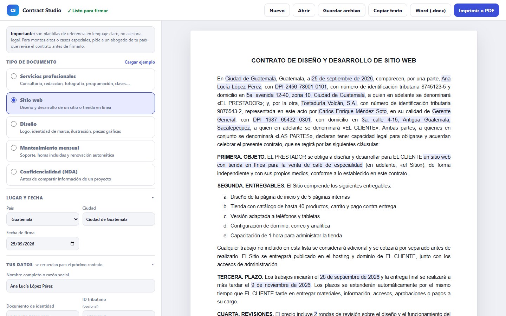Click deliverable 'Capacitación de 1 hora' line
Image resolution: width=506 pixels, height=316 pixels.
(x=286, y=236)
